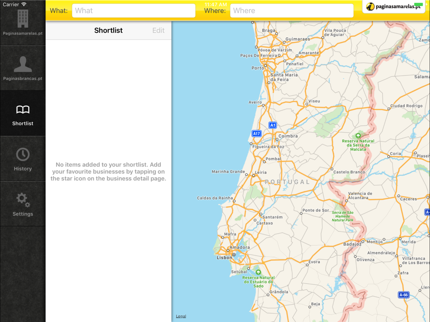
Task: Open the Legal link on the map
Action: (x=181, y=316)
